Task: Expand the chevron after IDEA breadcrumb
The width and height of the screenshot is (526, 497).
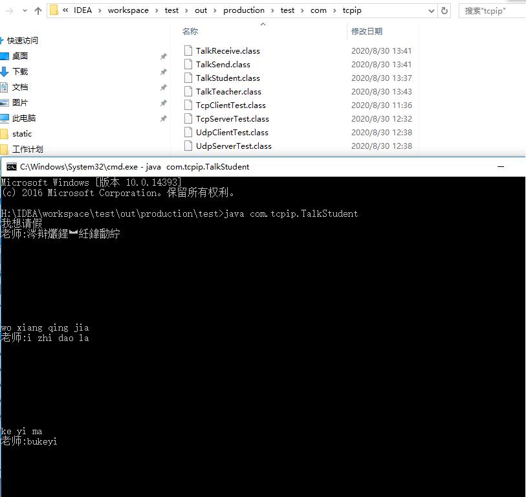Action: tap(100, 11)
